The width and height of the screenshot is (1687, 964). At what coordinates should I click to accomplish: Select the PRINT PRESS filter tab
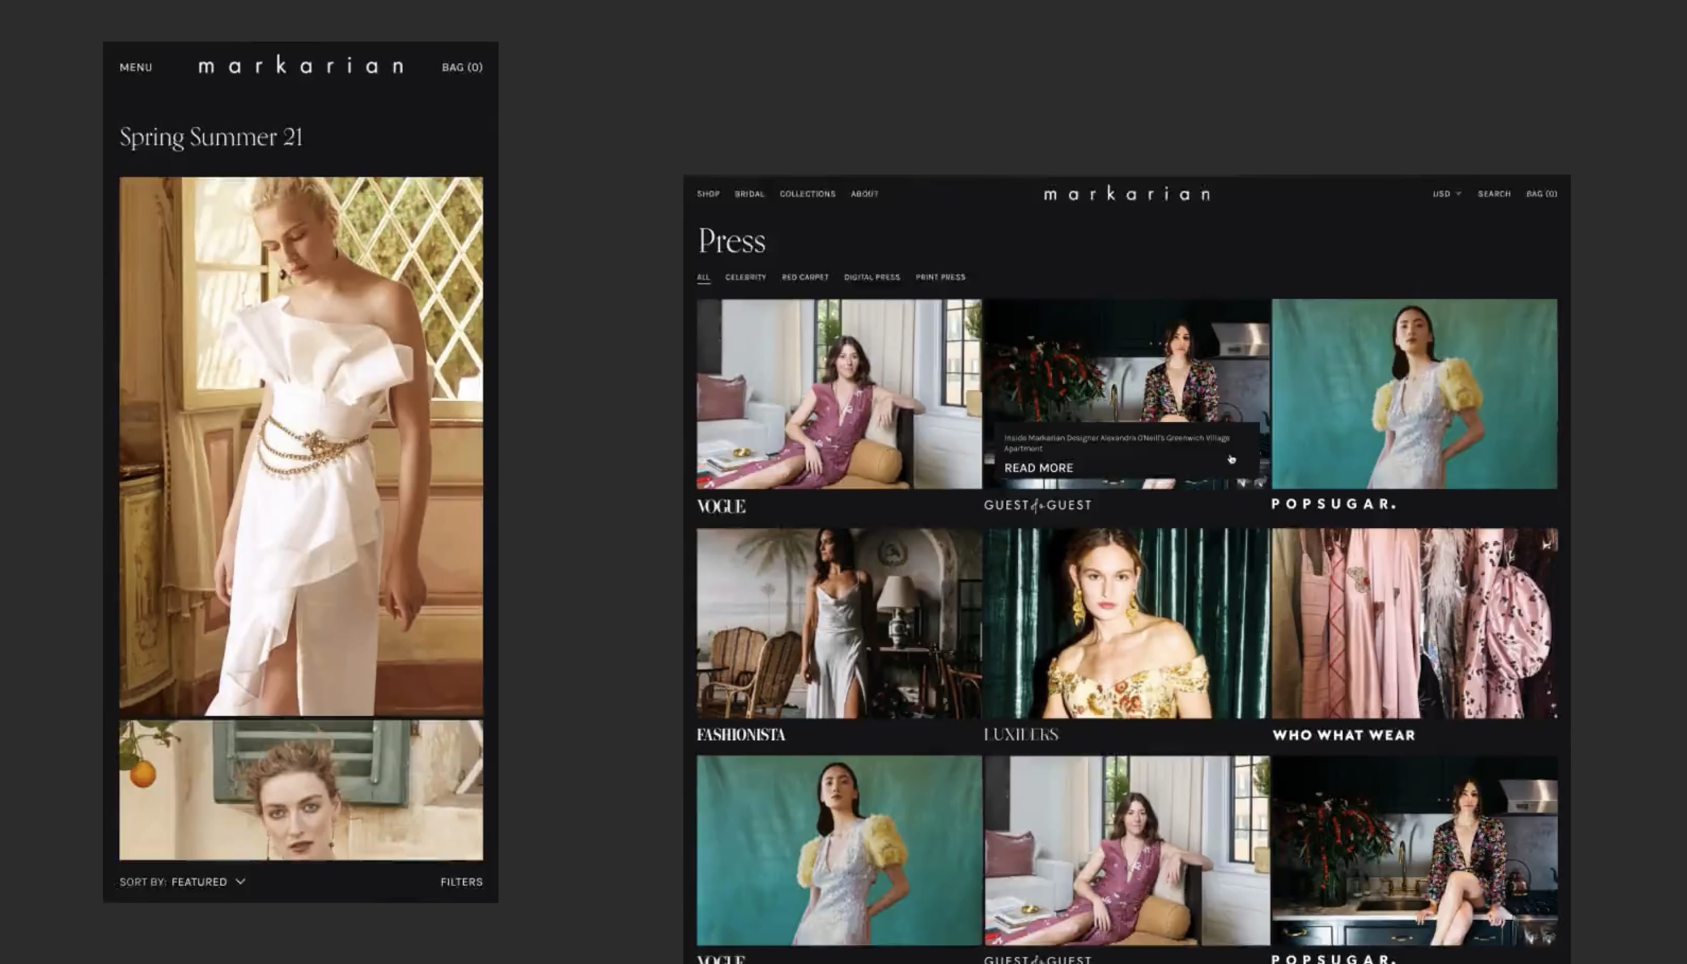coord(940,278)
